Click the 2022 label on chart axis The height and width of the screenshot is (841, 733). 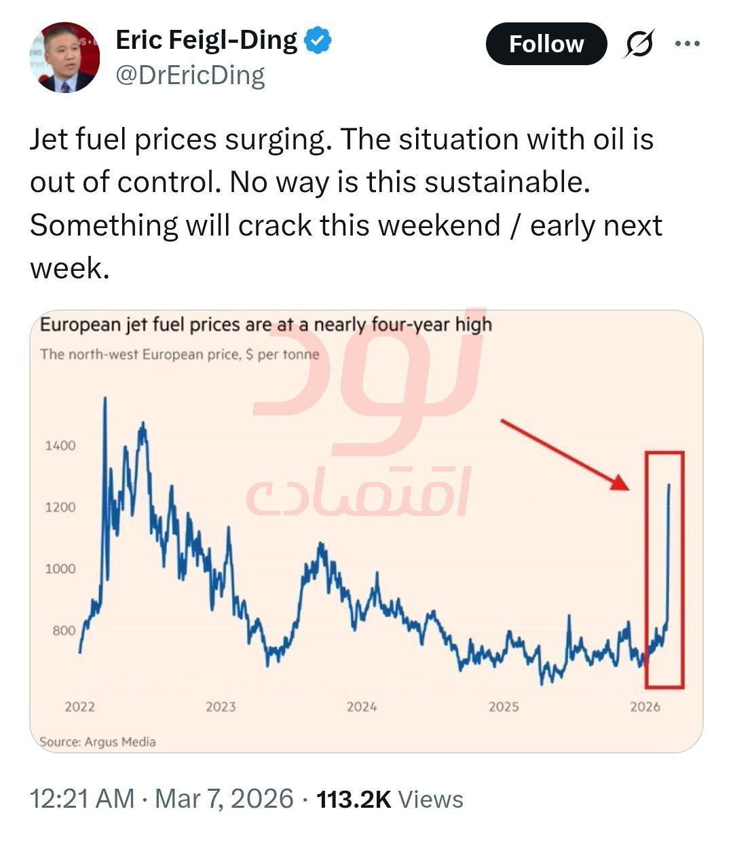pos(80,707)
